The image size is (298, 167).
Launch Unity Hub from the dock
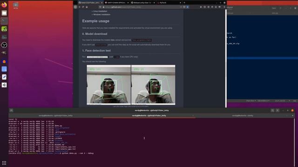pyautogui.click(x=4, y=85)
